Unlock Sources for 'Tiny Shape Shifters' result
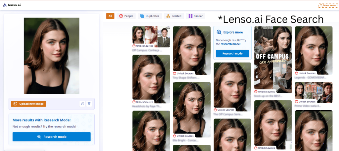Image resolution: width=339 pixels, height=151 pixels. point(183,73)
